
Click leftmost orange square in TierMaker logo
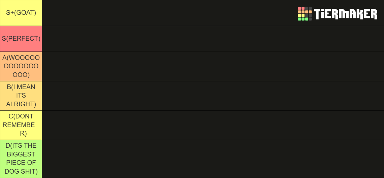(x=299, y=12)
